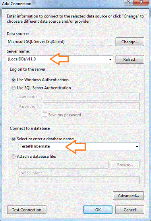Open the Server name dropdown arrow
151x221 pixels.
tap(110, 60)
